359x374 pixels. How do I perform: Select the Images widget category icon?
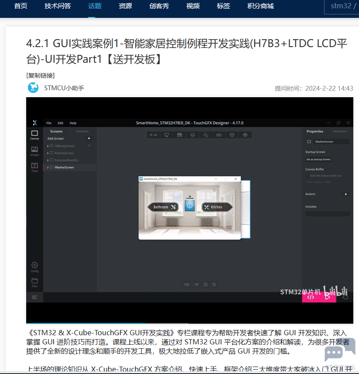tap(180, 135)
